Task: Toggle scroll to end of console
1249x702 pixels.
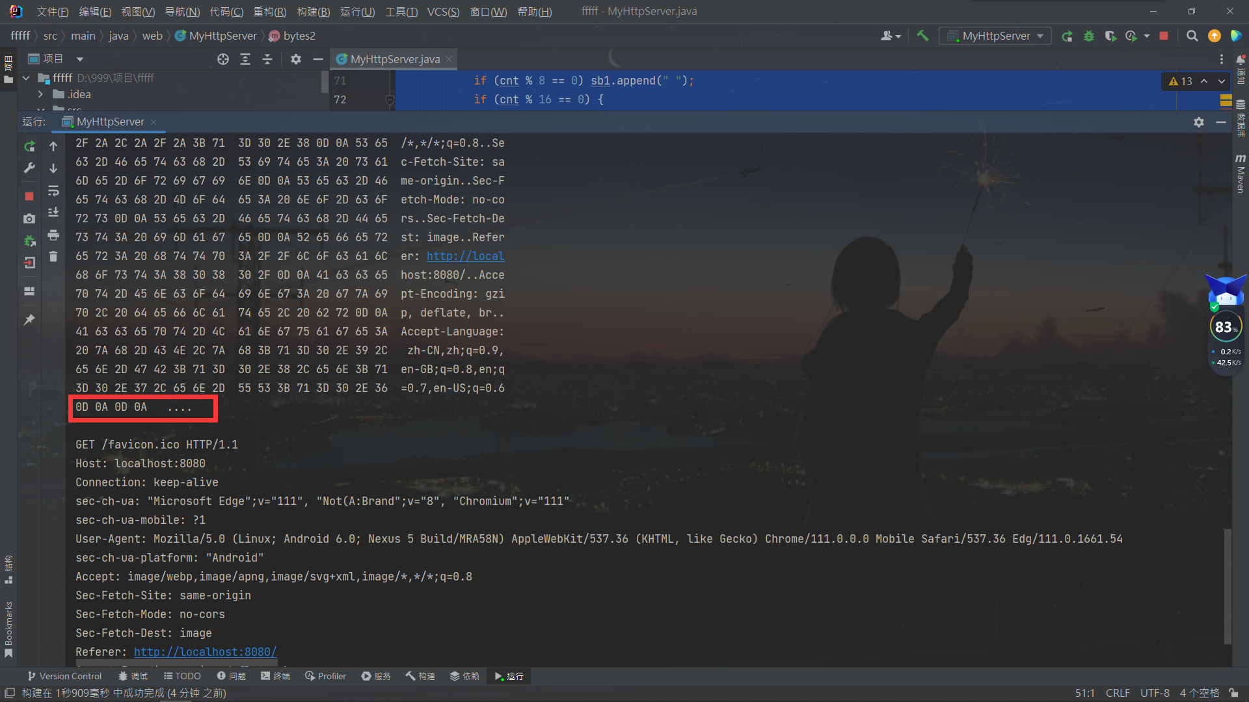Action: click(x=53, y=213)
